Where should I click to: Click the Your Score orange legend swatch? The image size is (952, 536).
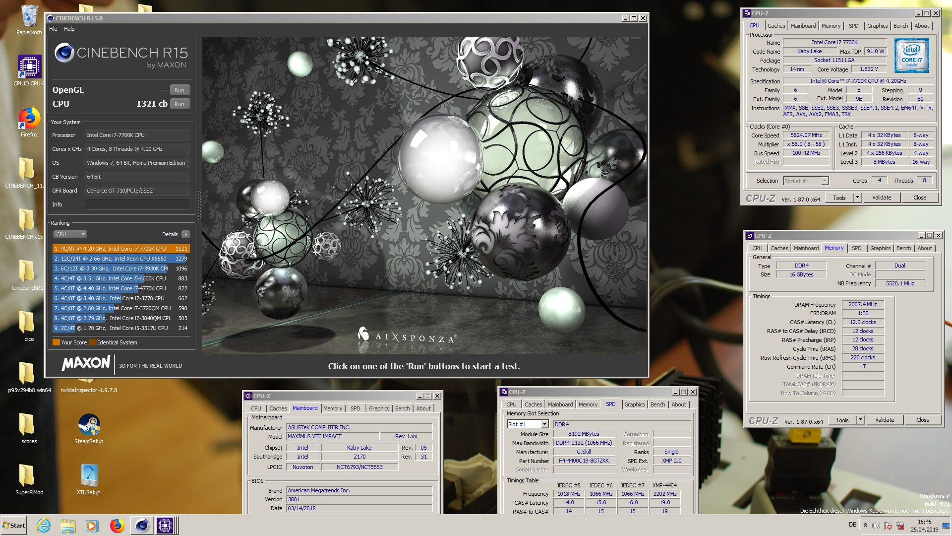click(x=56, y=342)
